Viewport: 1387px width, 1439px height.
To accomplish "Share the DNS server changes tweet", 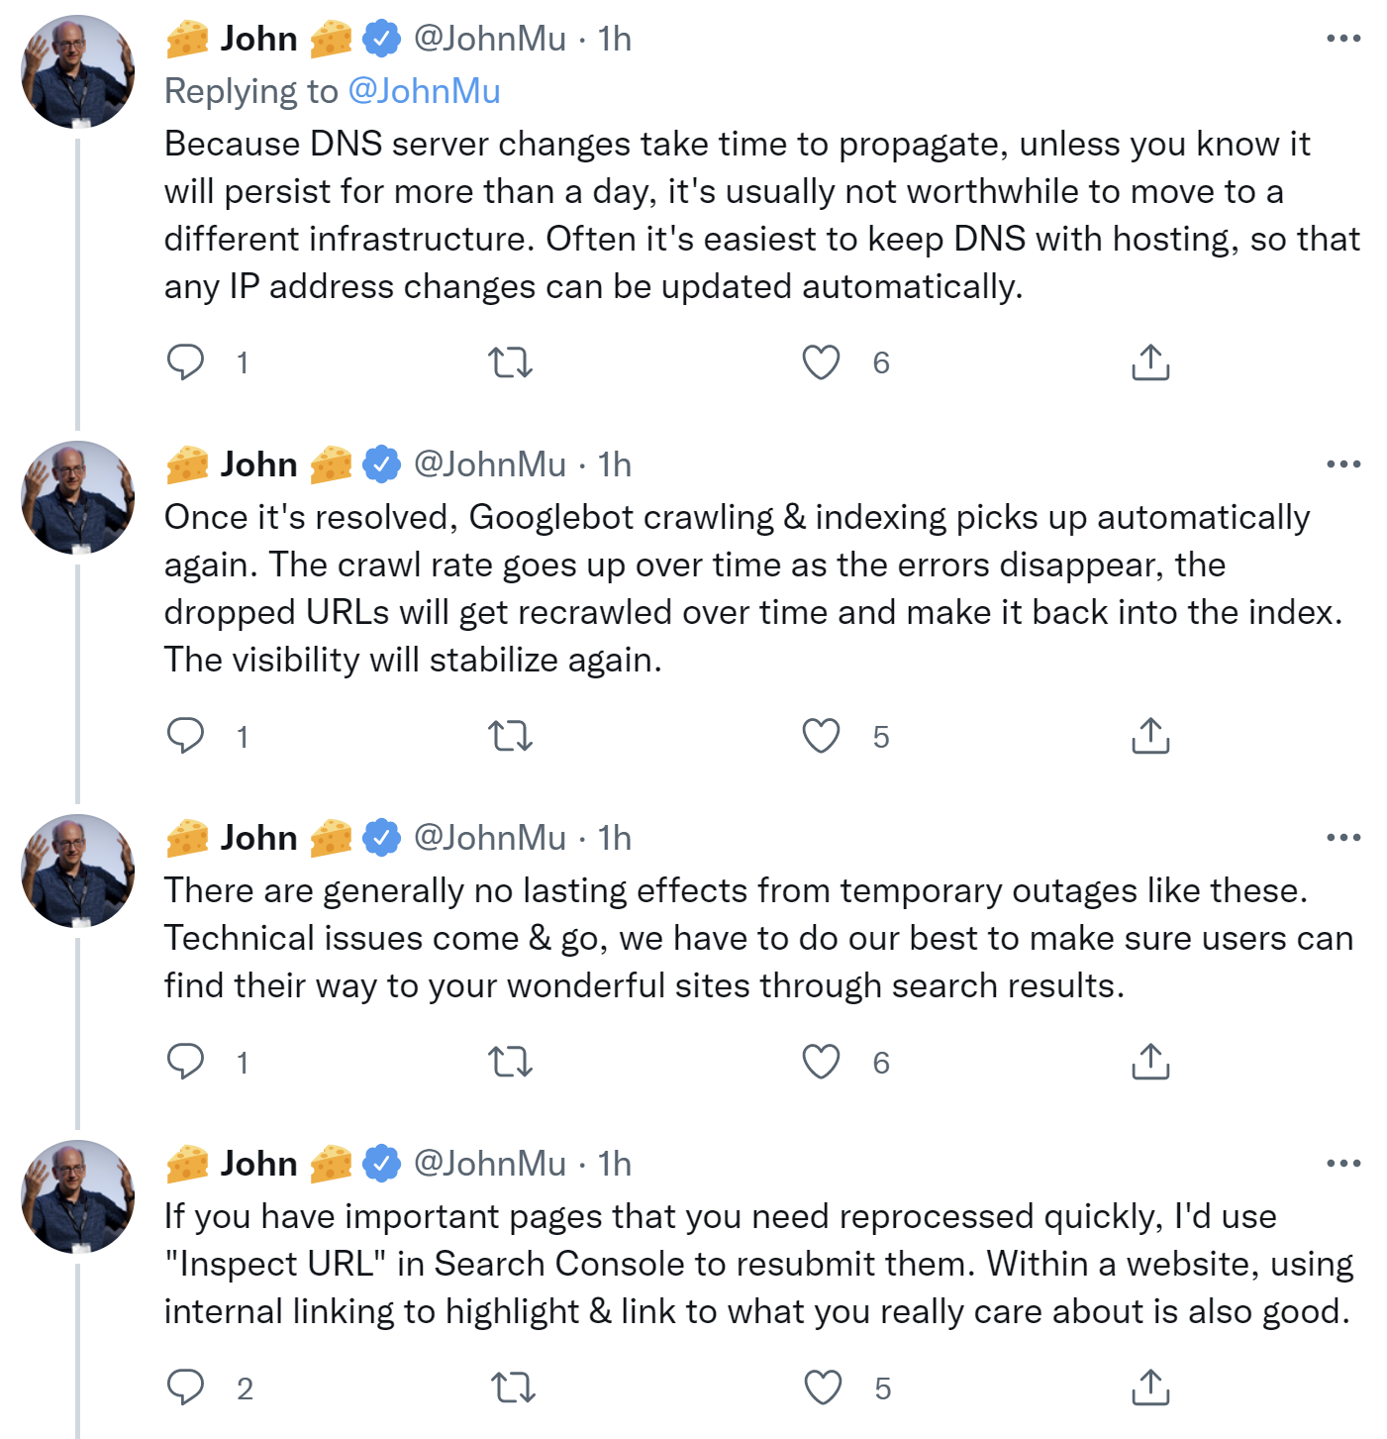I will 1150,362.
